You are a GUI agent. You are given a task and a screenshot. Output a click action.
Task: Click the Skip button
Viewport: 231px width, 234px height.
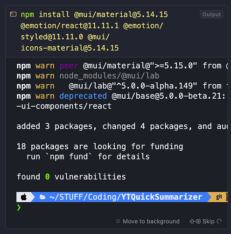click(209, 221)
